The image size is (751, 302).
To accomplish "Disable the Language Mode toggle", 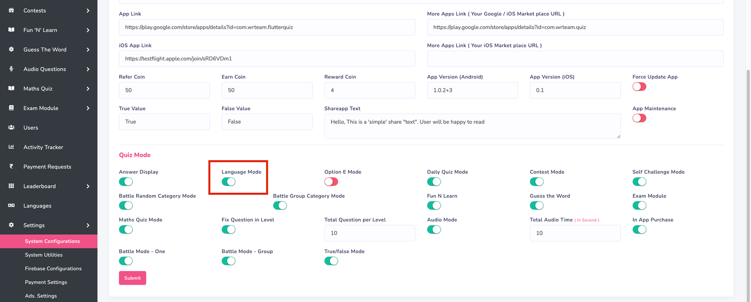I will point(229,182).
